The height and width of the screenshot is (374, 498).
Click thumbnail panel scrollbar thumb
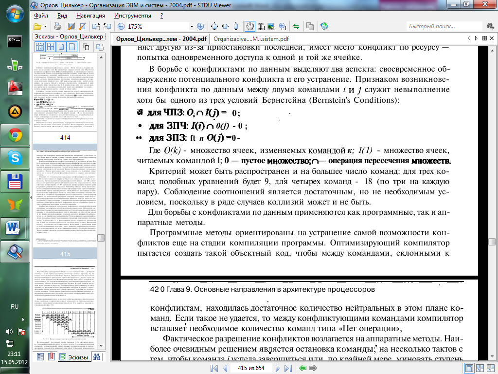[x=101, y=238]
